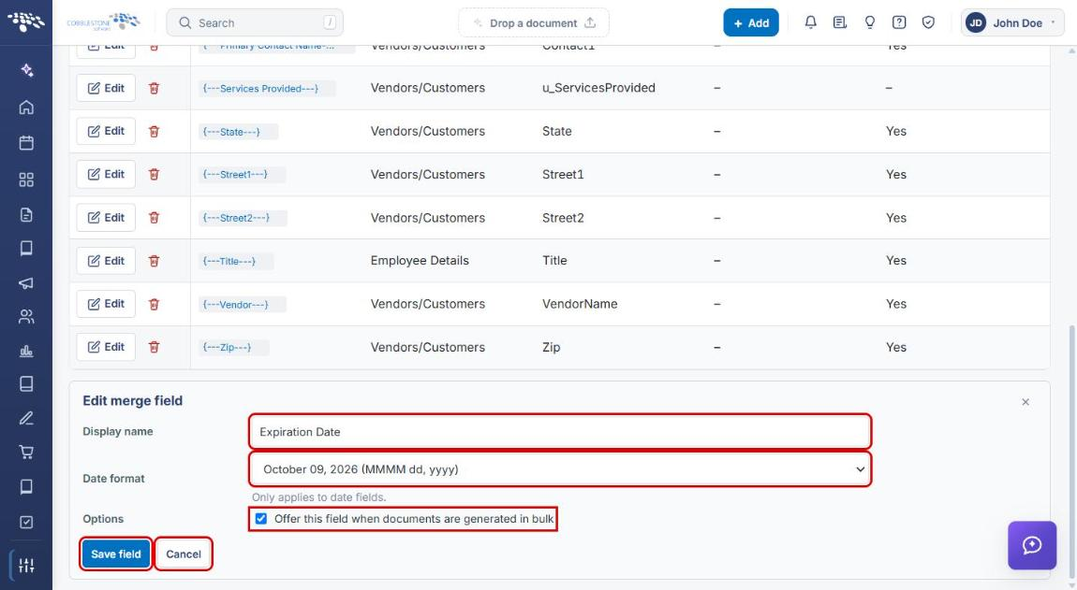Edit the Street1 merge field row

(106, 174)
